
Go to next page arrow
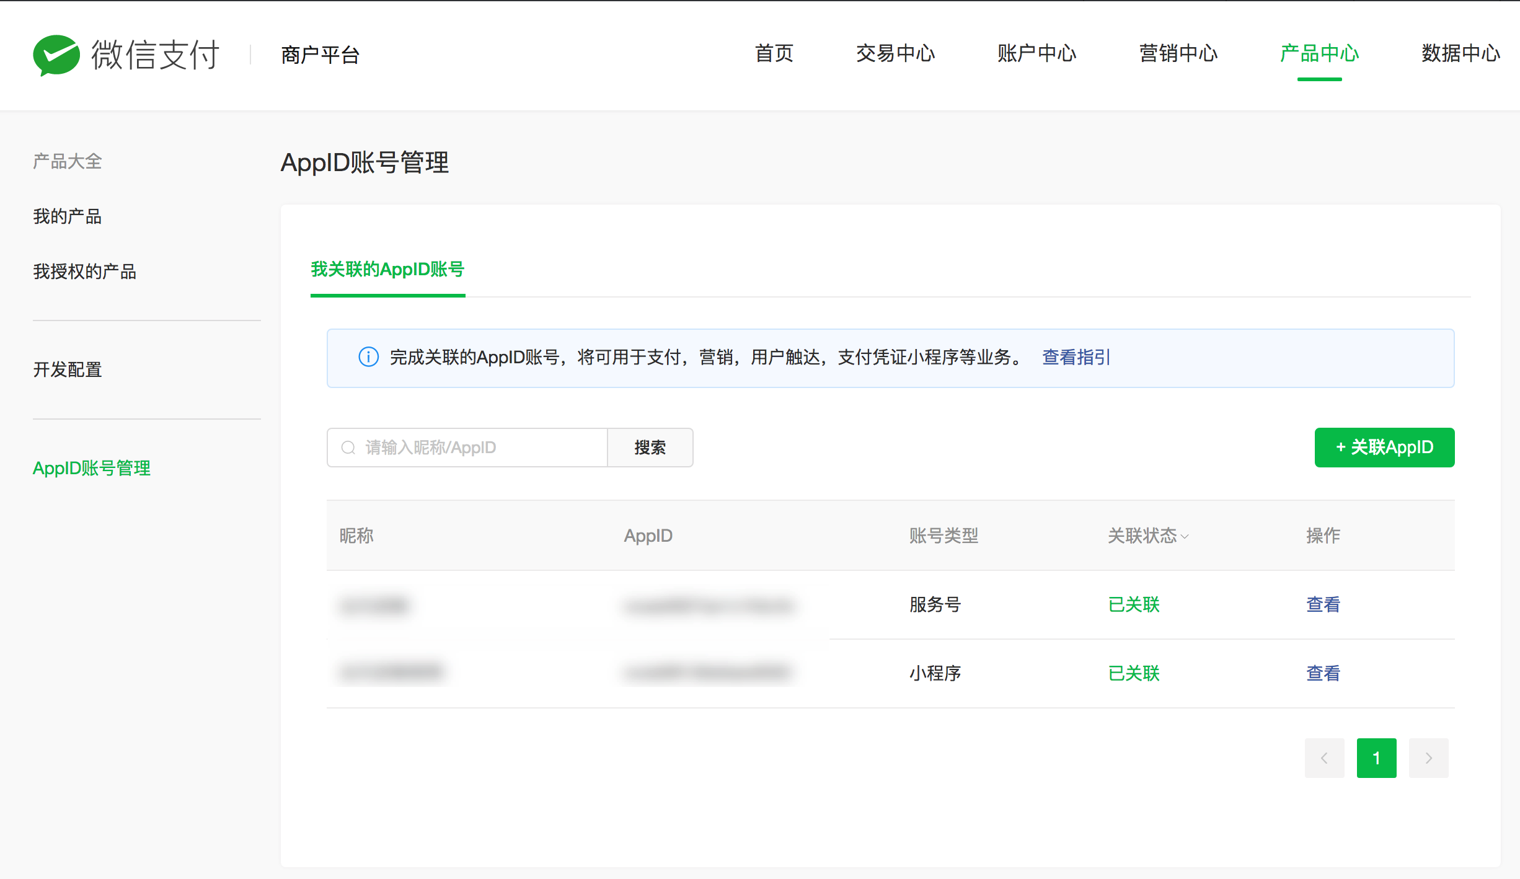1428,758
